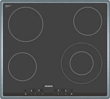Tap the dual-zone ring icon on the far right
Screen dimensions: 110x99
tap(71, 94)
